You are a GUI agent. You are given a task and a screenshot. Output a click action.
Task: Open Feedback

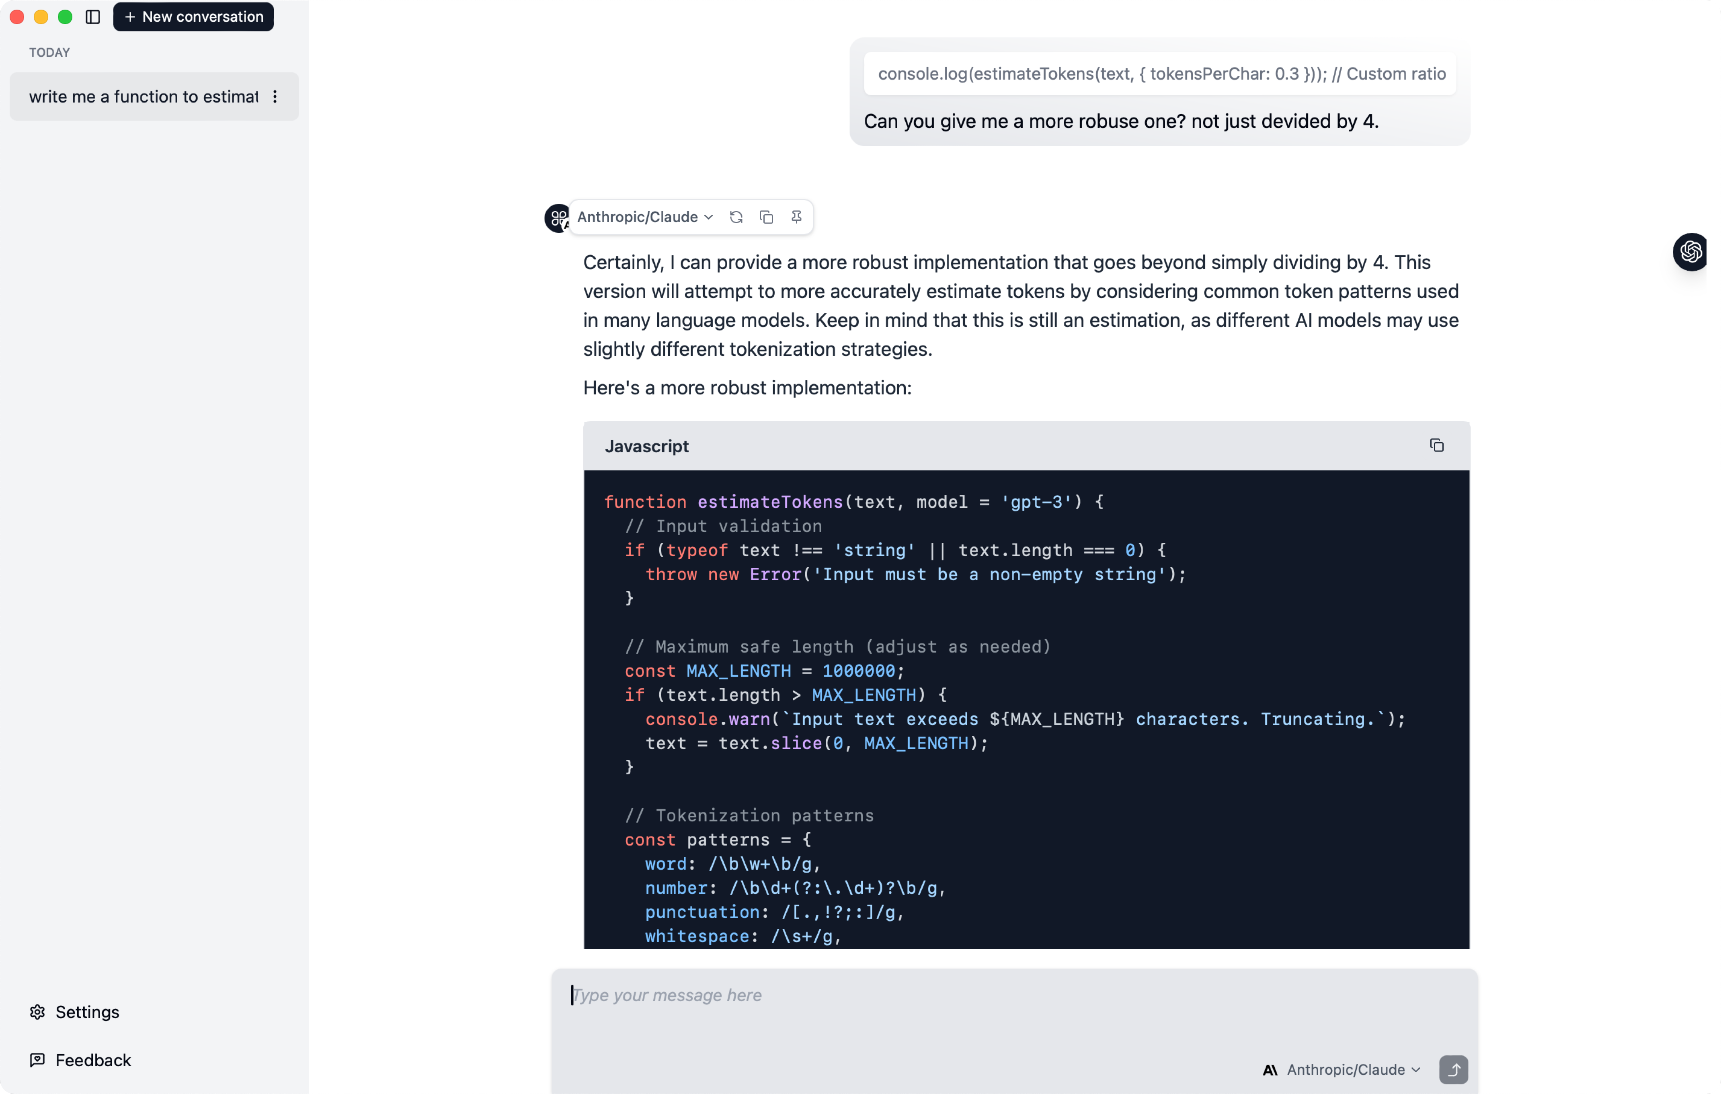point(80,1060)
